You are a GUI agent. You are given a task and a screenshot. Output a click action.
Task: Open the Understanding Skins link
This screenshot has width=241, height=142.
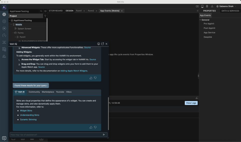pos(29,115)
